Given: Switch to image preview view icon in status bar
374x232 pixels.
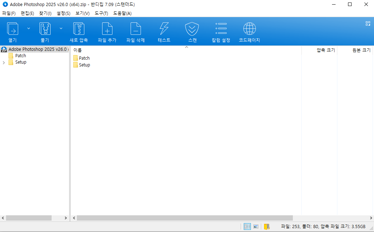Looking at the screenshot, I should 256,227.
